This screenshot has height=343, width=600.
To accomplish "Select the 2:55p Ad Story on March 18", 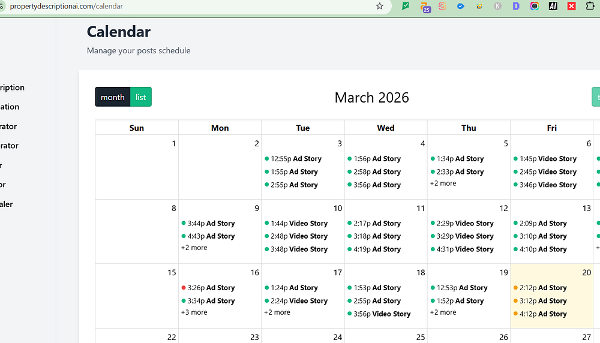I will [x=374, y=300].
